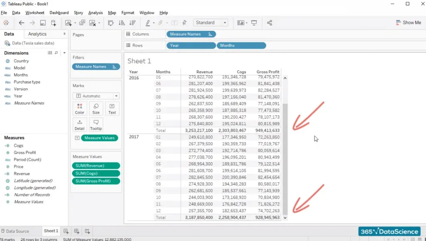Click the Add new data source icon

53,23
